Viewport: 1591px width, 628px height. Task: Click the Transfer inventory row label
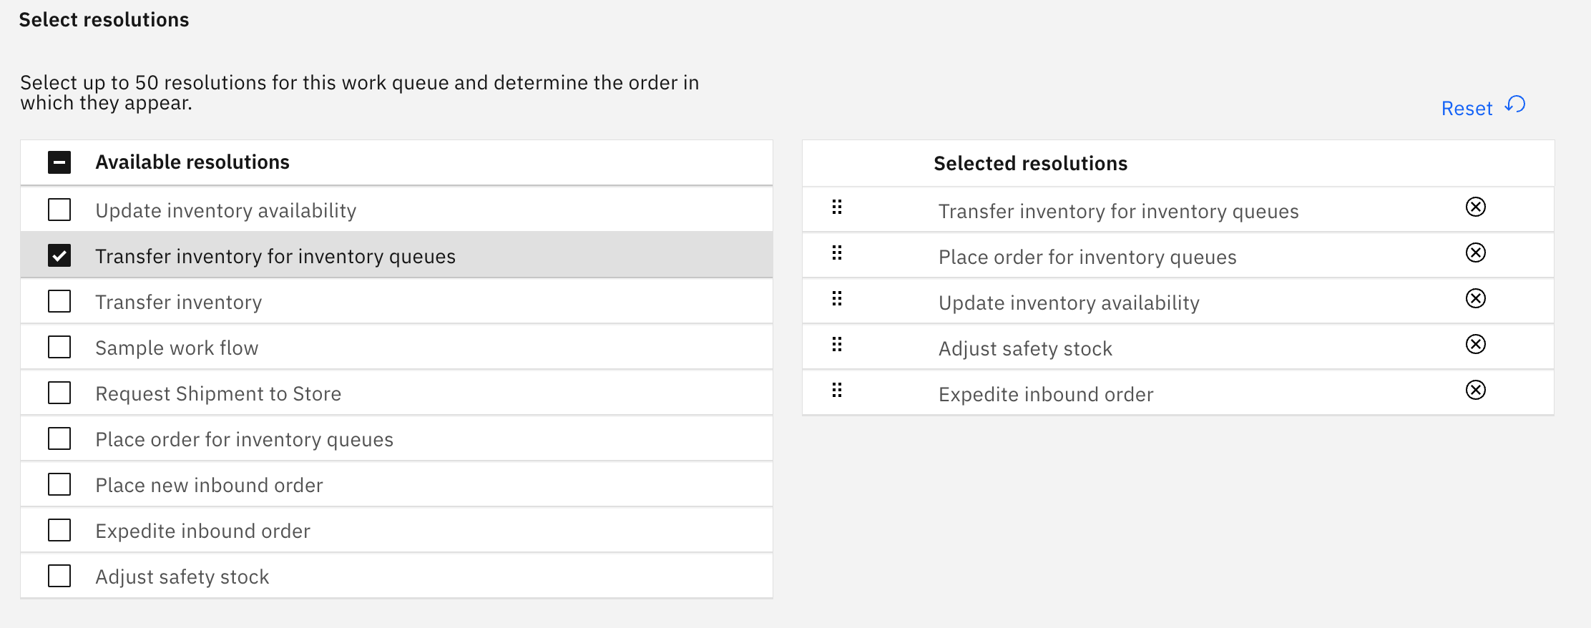pyautogui.click(x=179, y=303)
